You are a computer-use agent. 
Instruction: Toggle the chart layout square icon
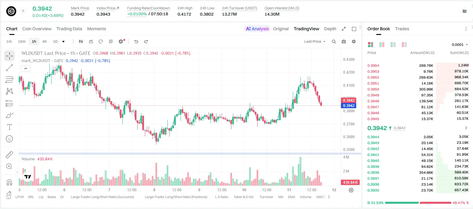pos(354,29)
